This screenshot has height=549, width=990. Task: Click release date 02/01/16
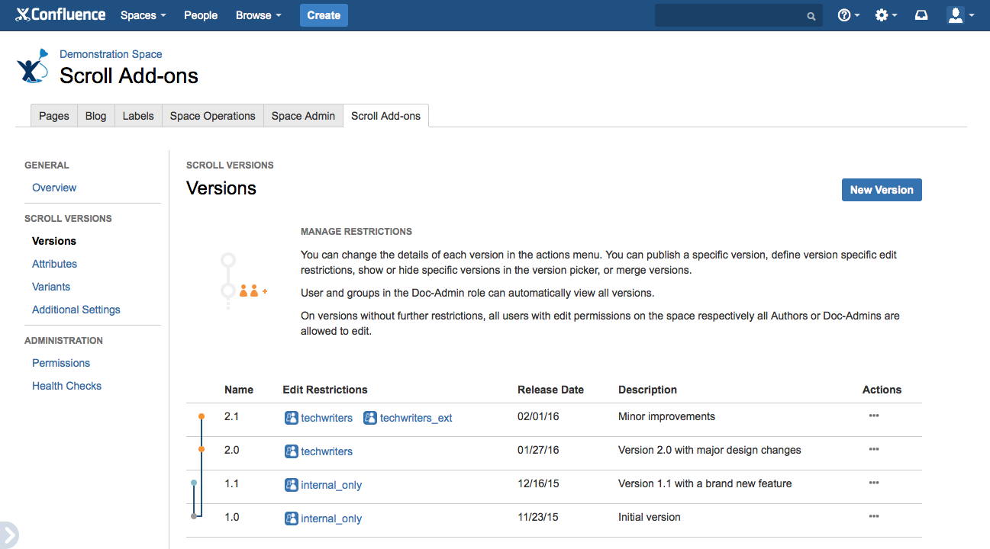[x=538, y=416]
